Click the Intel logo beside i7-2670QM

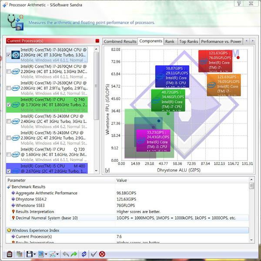tap(16, 71)
